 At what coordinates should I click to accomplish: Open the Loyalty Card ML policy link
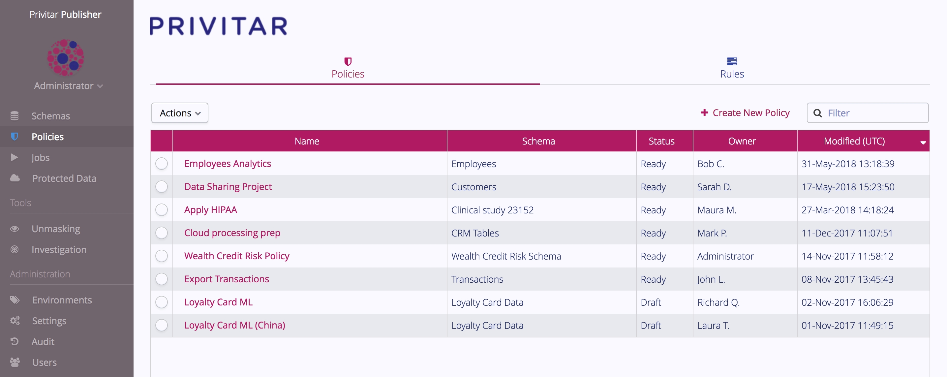pyautogui.click(x=218, y=302)
